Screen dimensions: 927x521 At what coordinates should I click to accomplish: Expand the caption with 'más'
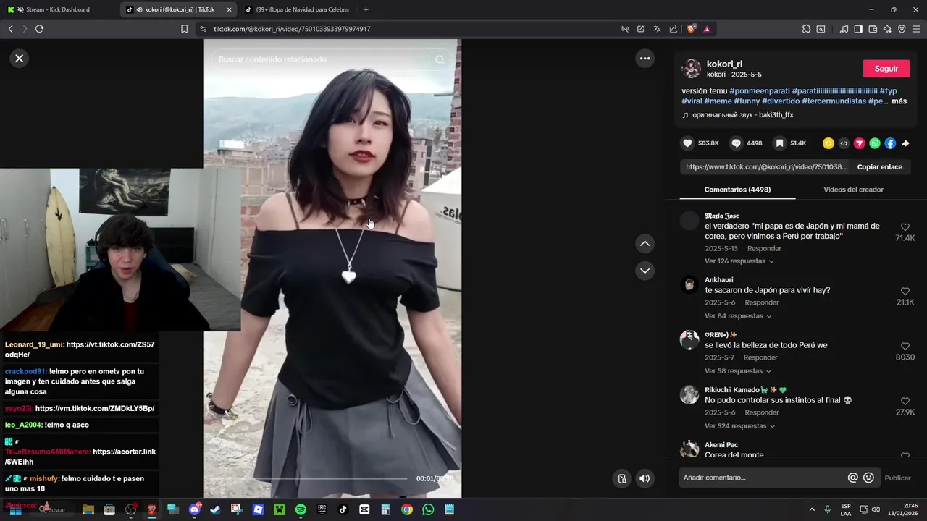click(899, 101)
